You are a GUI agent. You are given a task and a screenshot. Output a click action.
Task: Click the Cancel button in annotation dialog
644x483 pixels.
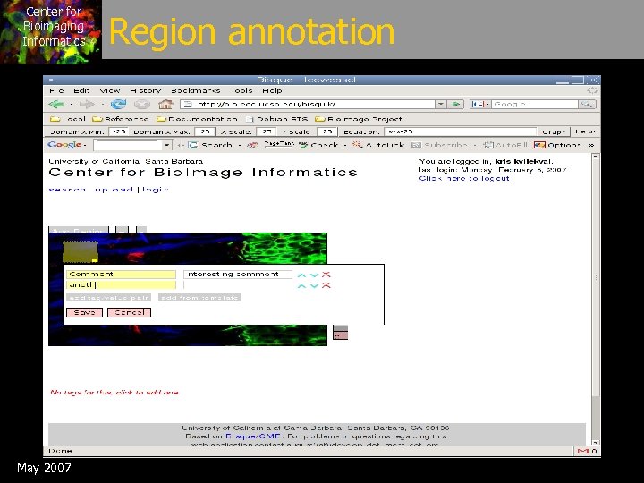130,312
